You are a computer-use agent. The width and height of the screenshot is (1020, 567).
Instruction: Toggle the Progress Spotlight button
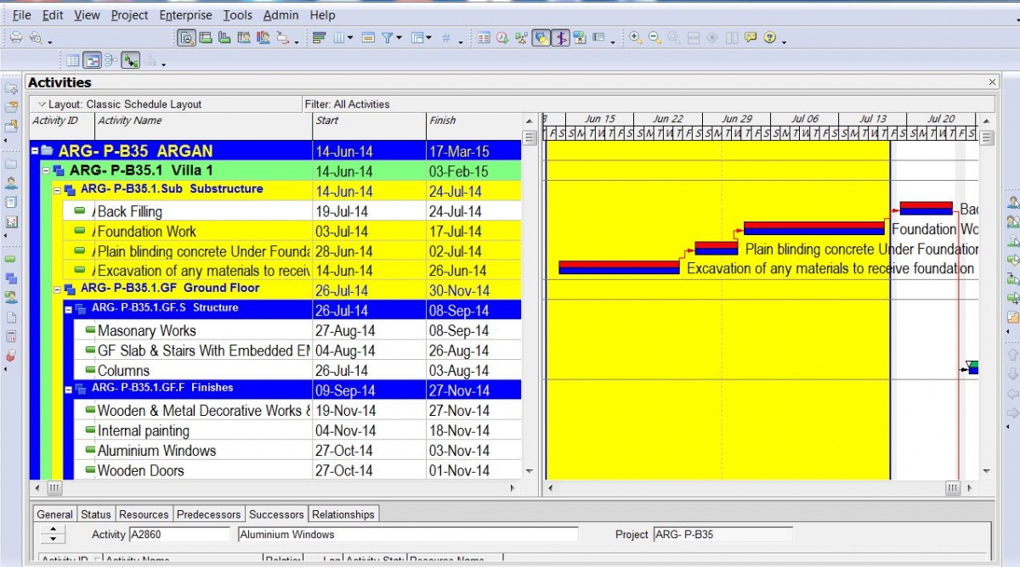pos(541,37)
